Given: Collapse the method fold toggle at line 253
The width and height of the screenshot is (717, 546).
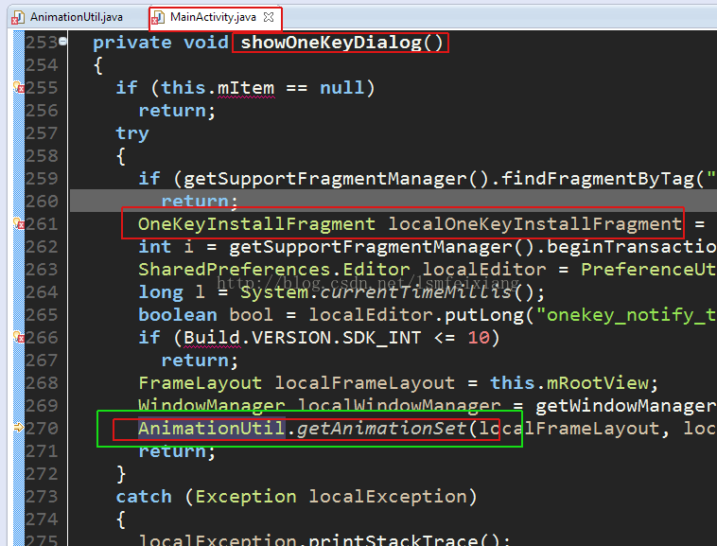Looking at the screenshot, I should pyautogui.click(x=62, y=41).
